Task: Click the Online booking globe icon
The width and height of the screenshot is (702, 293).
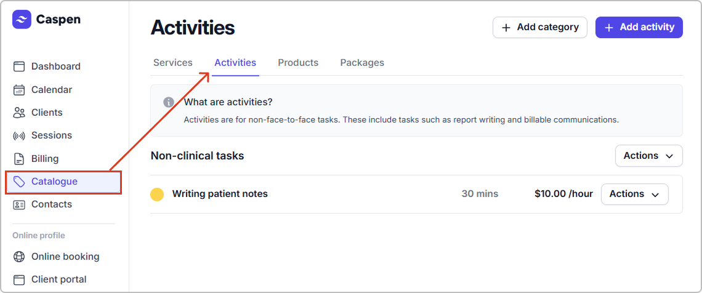Action: click(19, 257)
